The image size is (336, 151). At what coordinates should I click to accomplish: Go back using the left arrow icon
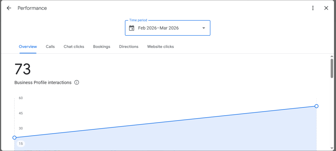[x=9, y=8]
